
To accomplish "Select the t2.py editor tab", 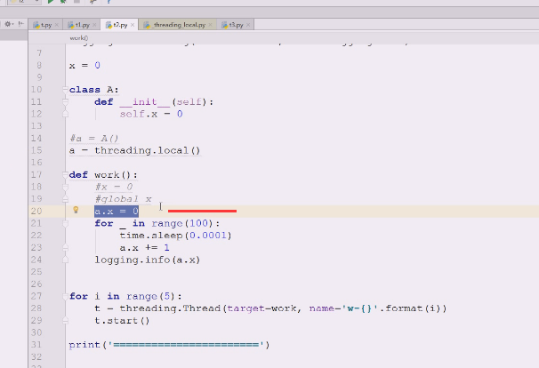I will (x=117, y=25).
